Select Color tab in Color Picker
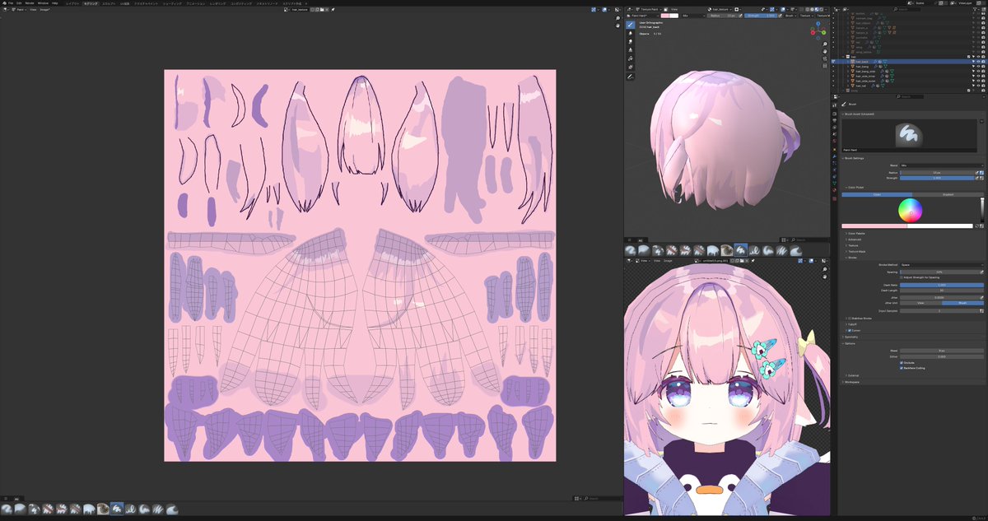988x521 pixels. (x=877, y=194)
